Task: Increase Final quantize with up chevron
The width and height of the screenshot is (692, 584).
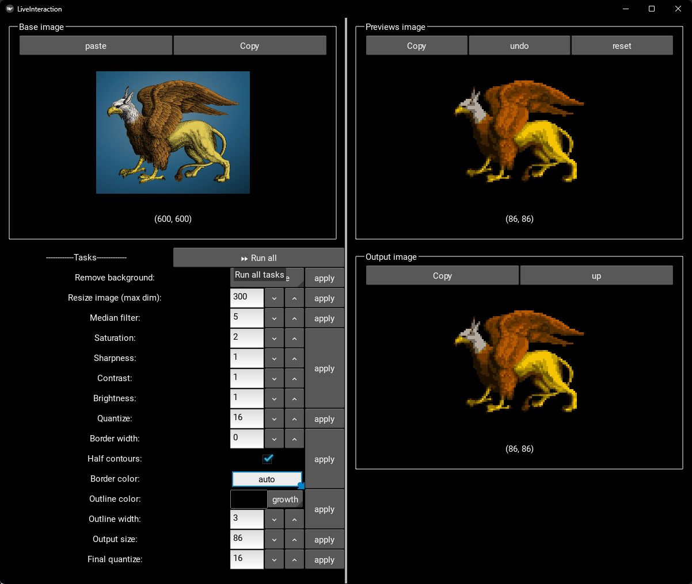Action: pyautogui.click(x=294, y=560)
